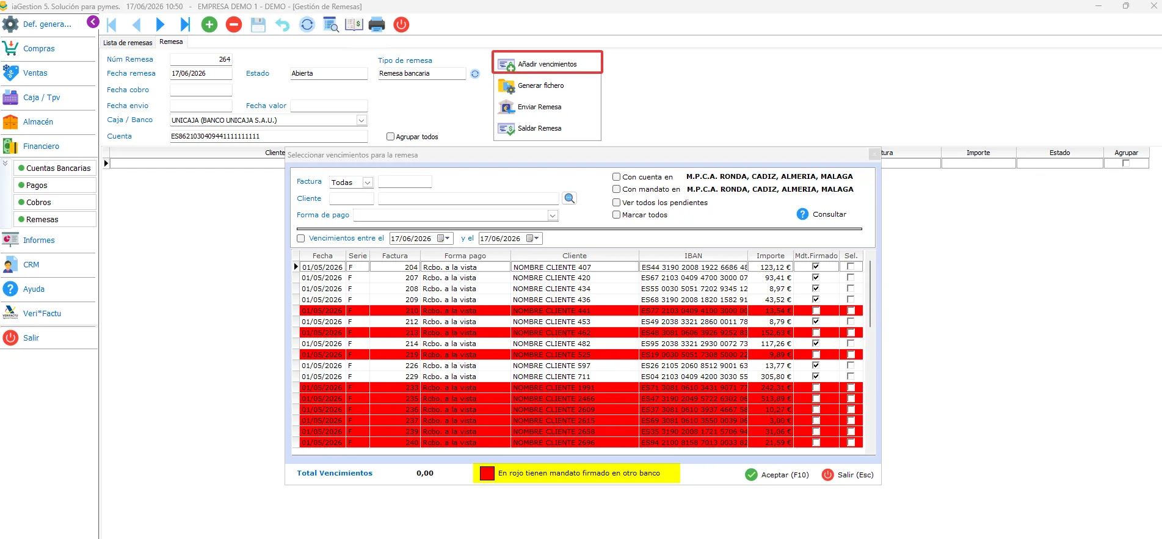Click the printer icon in toolbar
This screenshot has width=1162, height=539.
pos(377,24)
